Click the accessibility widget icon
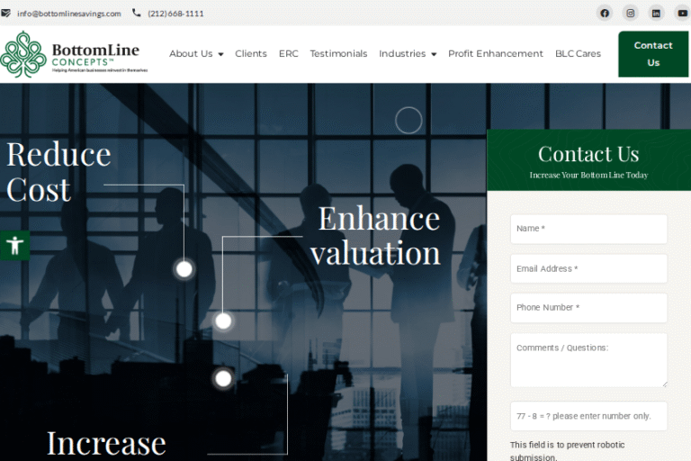This screenshot has height=461, width=691. pyautogui.click(x=14, y=245)
